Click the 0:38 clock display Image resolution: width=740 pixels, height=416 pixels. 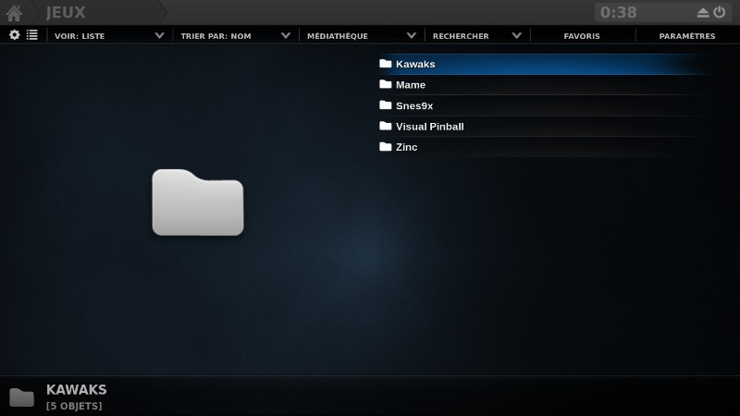(x=618, y=13)
